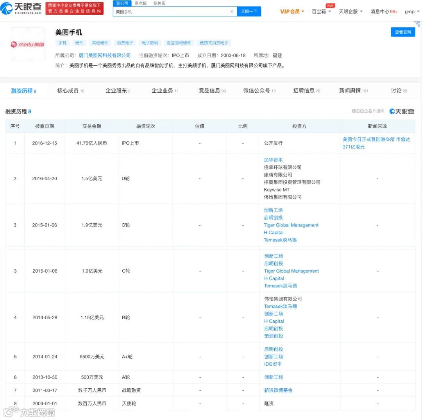Select the 查老板 search tab
Viewport: 422px width, 420px height.
pos(141,3)
